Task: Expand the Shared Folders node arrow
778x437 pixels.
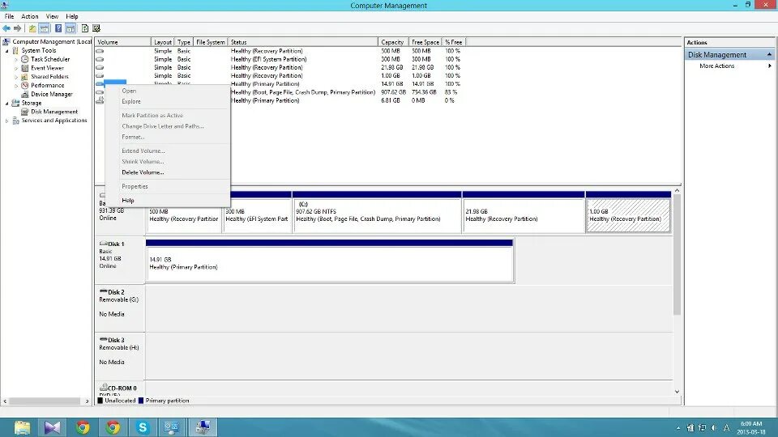Action: pos(16,77)
